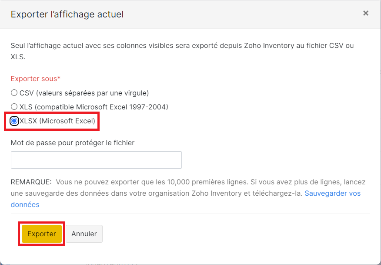This screenshot has height=265, width=381.
Task: Close the export dialog with the X icon
Action: (366, 13)
